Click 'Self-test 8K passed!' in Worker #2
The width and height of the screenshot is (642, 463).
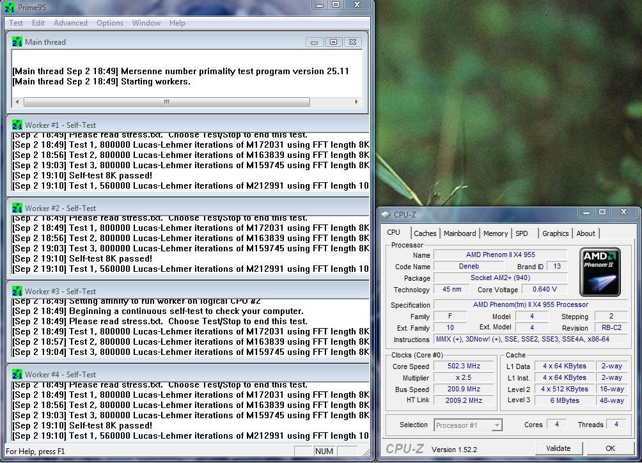point(82,259)
